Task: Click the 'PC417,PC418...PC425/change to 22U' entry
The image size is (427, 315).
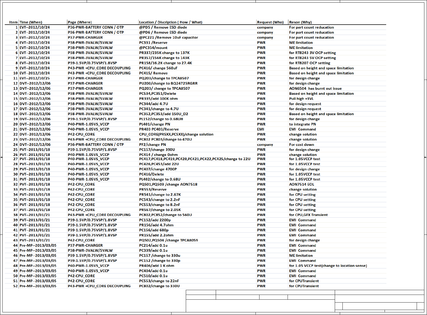Action: point(195,159)
